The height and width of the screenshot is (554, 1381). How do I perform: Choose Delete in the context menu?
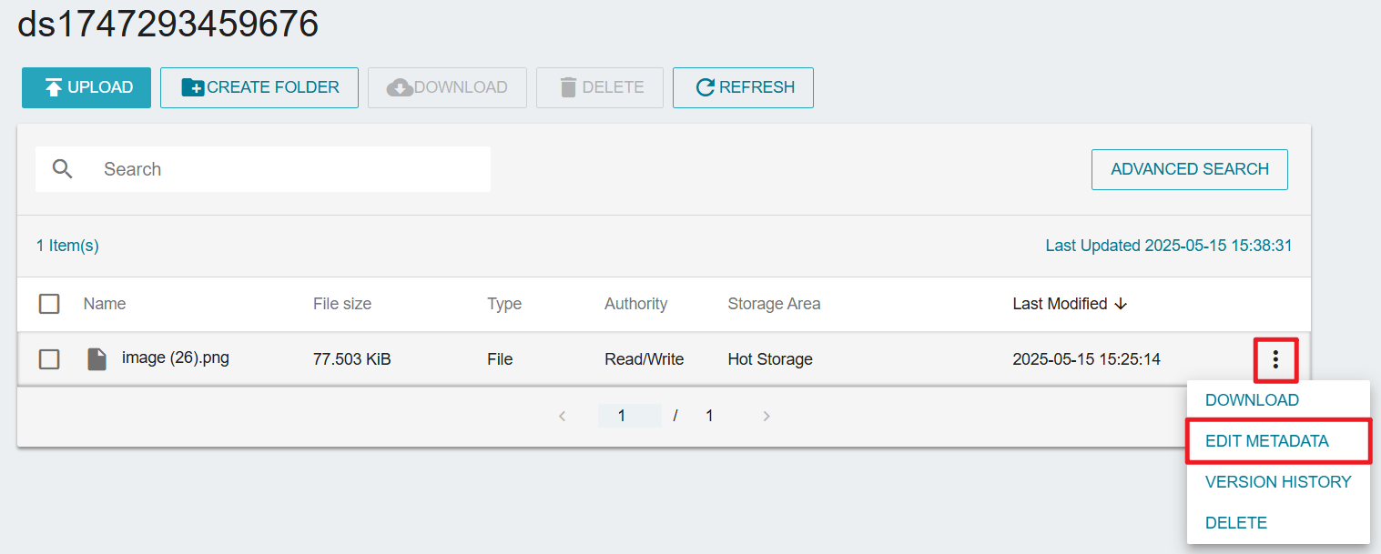coord(1235,523)
